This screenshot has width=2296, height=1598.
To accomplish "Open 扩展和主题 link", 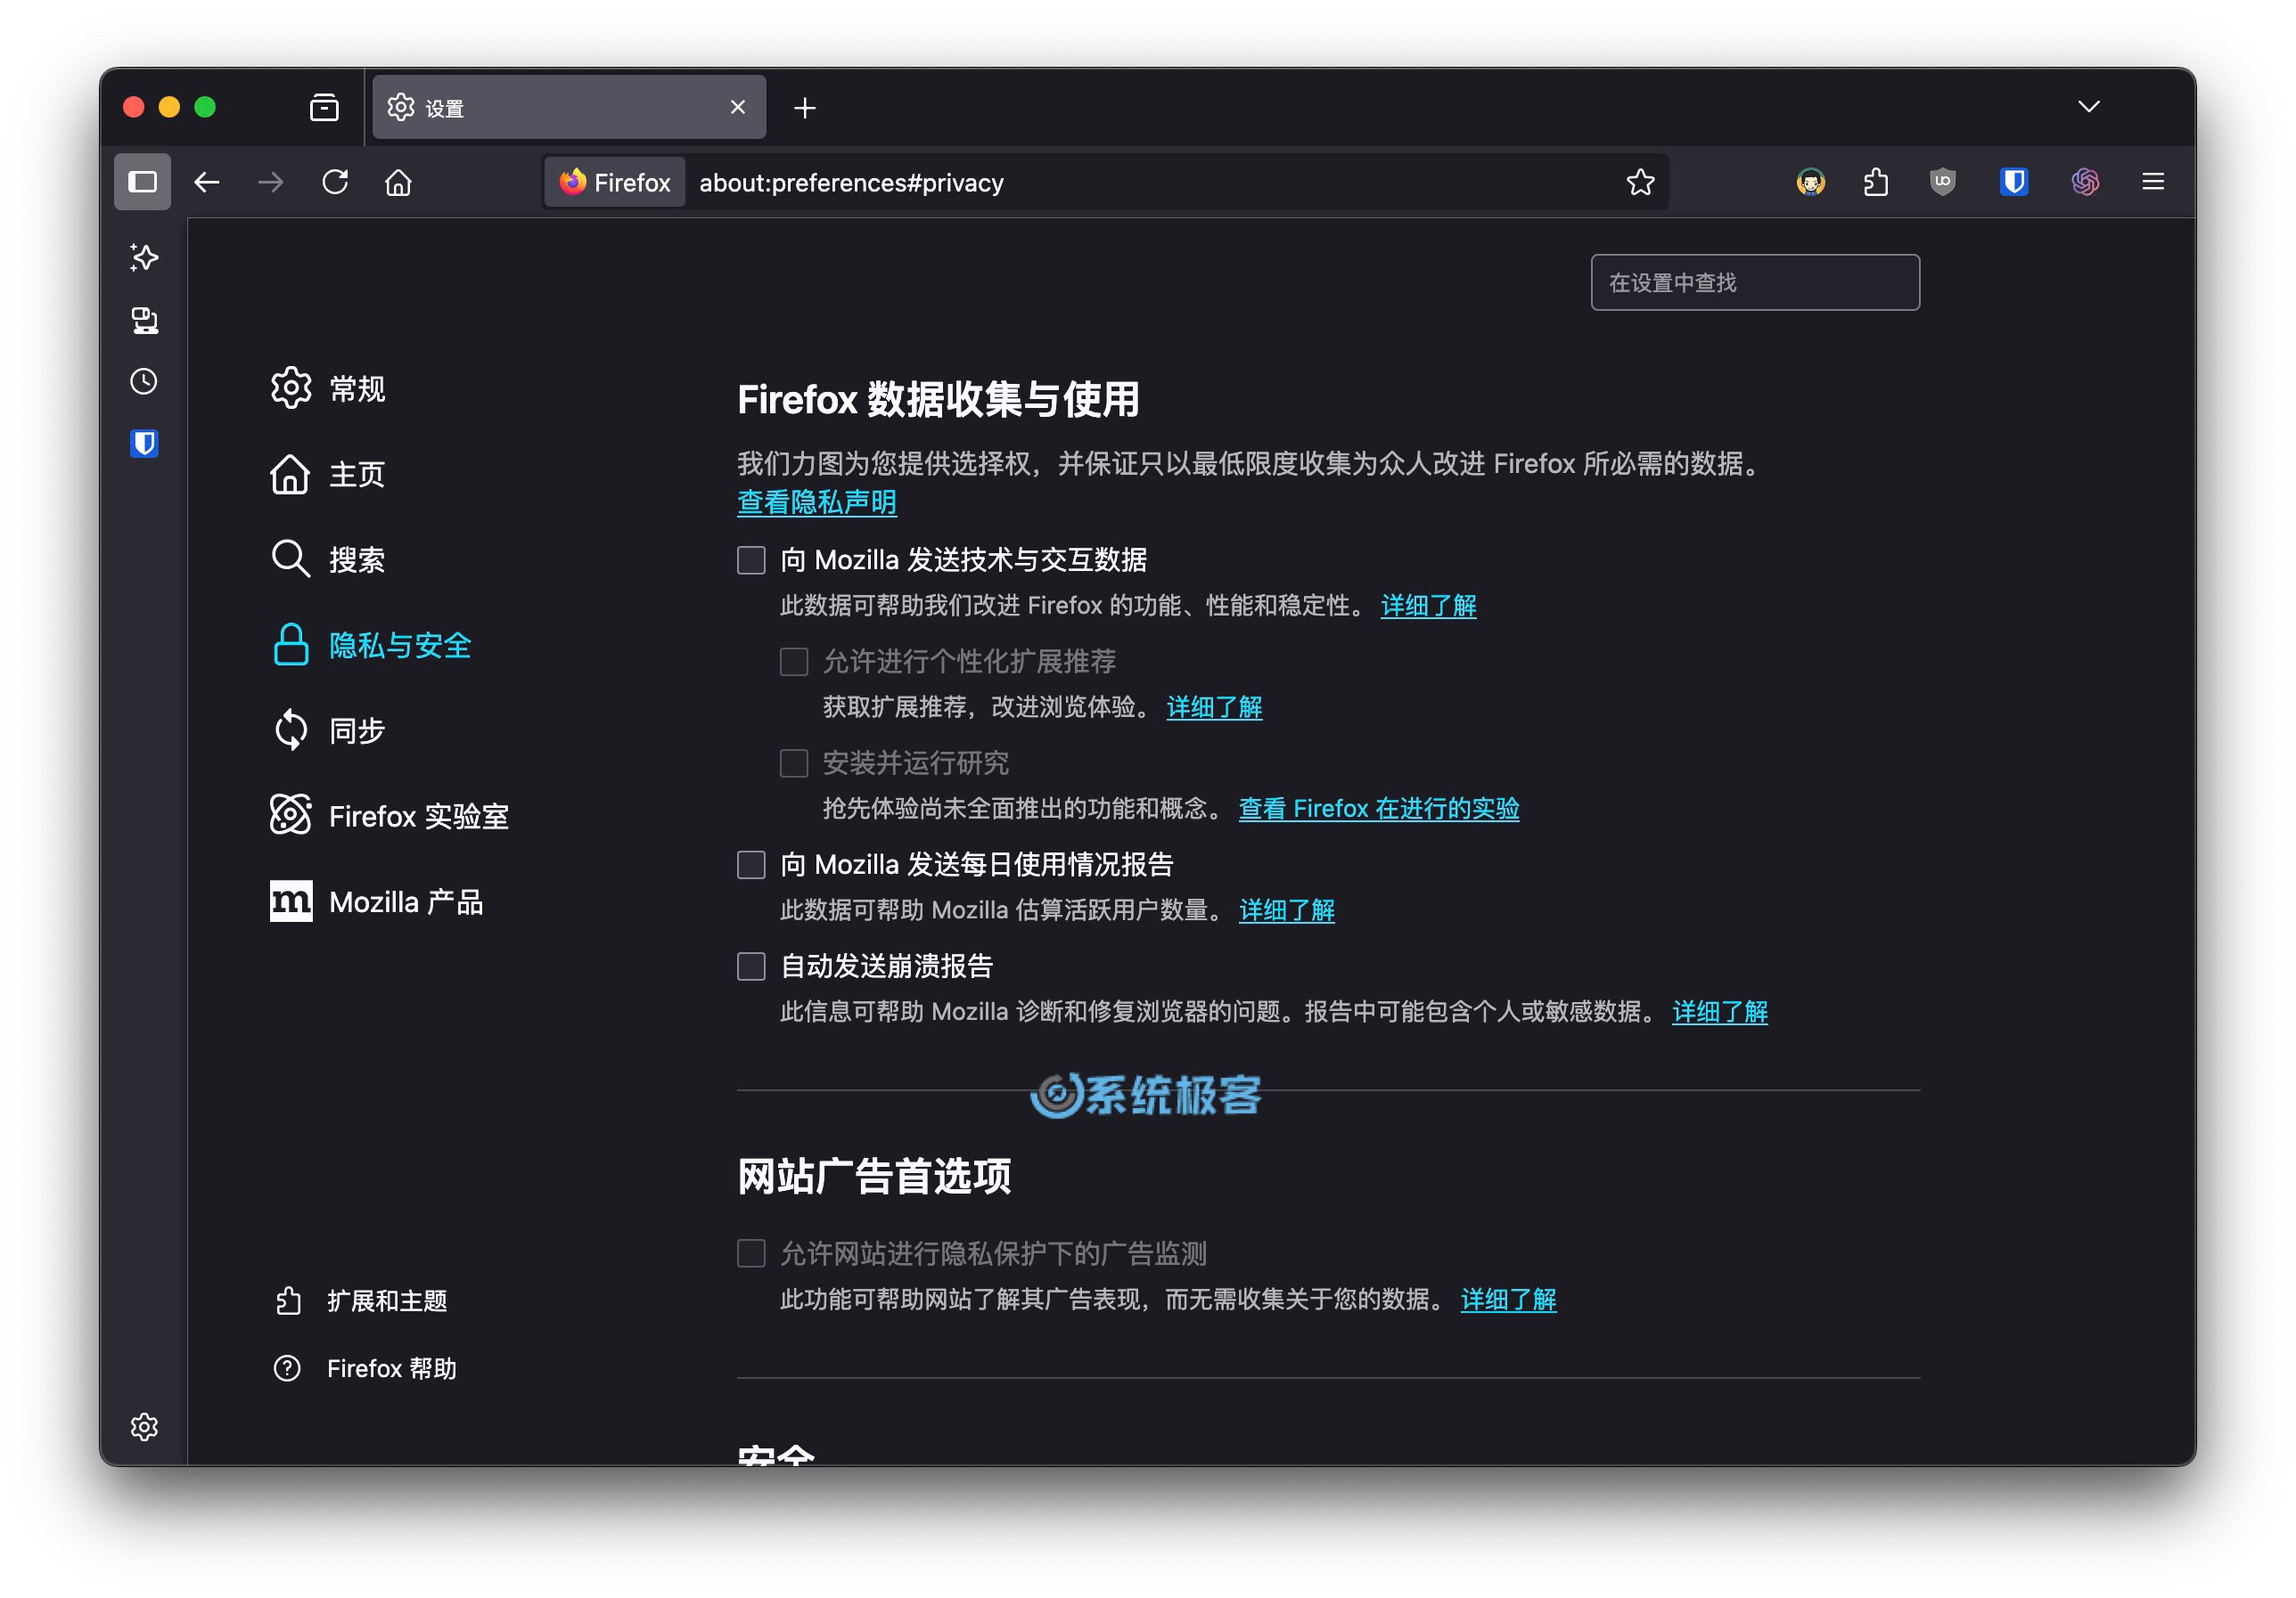I will (361, 1300).
